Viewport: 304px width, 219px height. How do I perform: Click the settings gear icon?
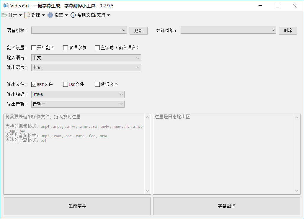point(50,15)
